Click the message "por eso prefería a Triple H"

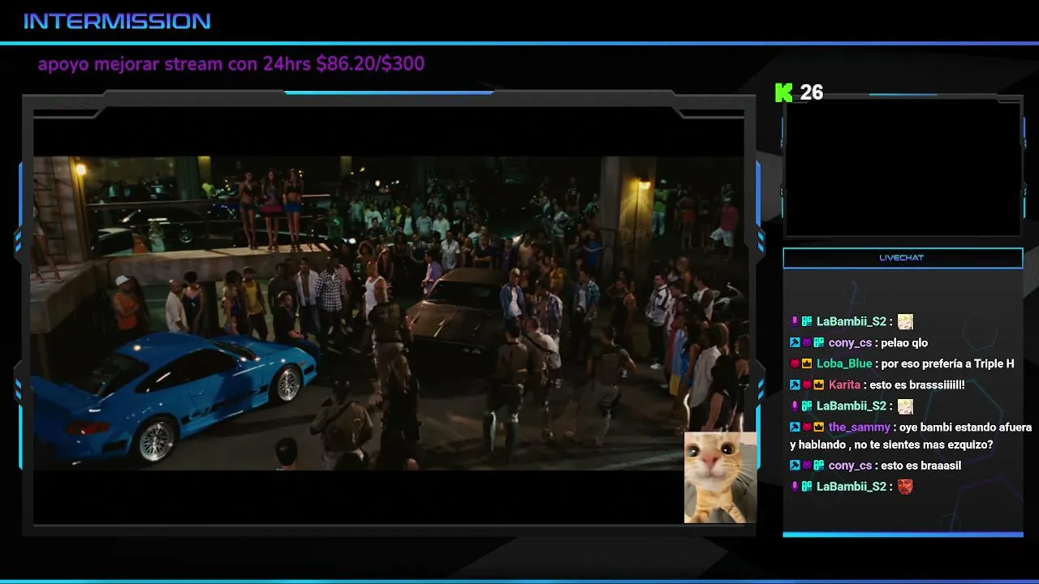tap(947, 364)
